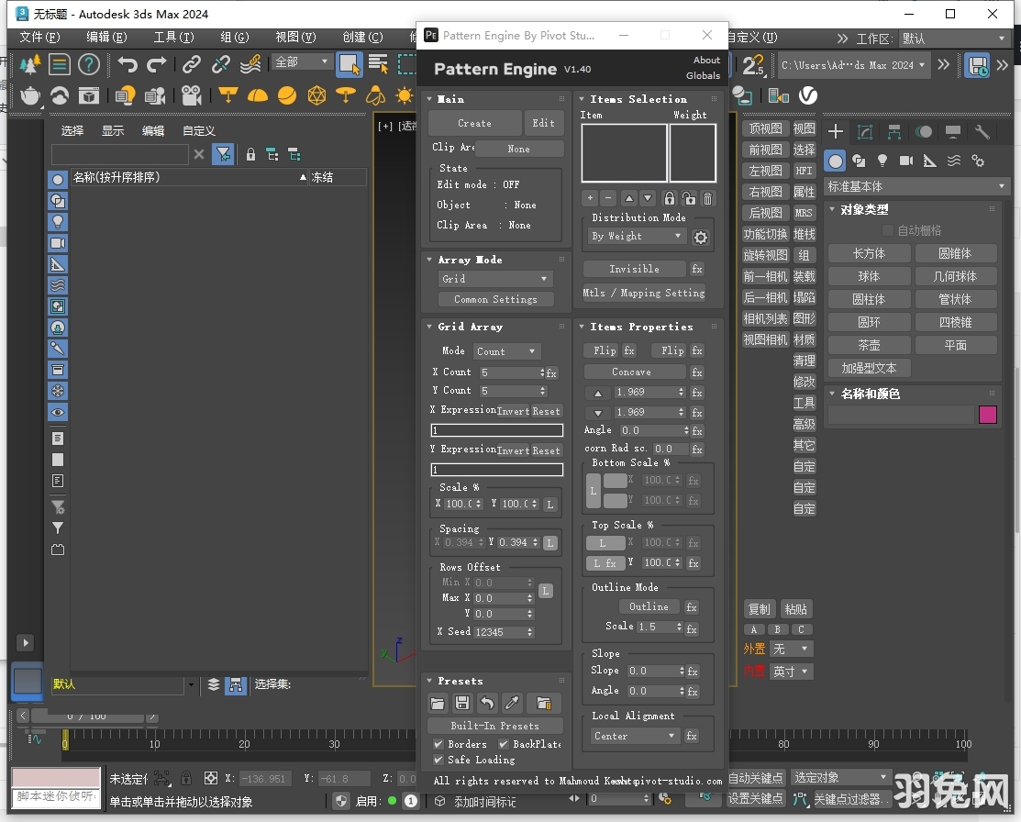The height and width of the screenshot is (822, 1021).
Task: Select the 茶壶 teapot primitive button
Action: click(869, 345)
